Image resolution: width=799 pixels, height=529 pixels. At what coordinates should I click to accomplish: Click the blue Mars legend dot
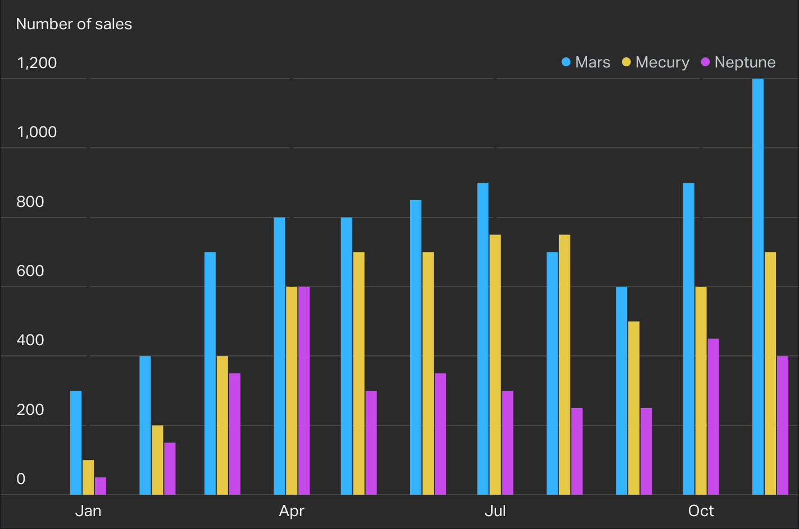(x=566, y=62)
